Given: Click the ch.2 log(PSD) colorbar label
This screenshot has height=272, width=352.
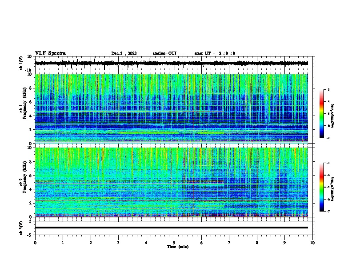Looking at the screenshot, I should click(x=333, y=189).
